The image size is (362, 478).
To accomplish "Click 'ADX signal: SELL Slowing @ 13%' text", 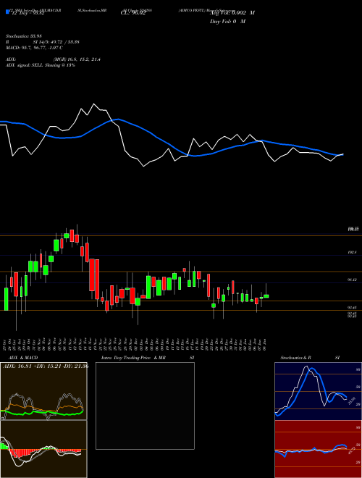I will click(x=41, y=65).
